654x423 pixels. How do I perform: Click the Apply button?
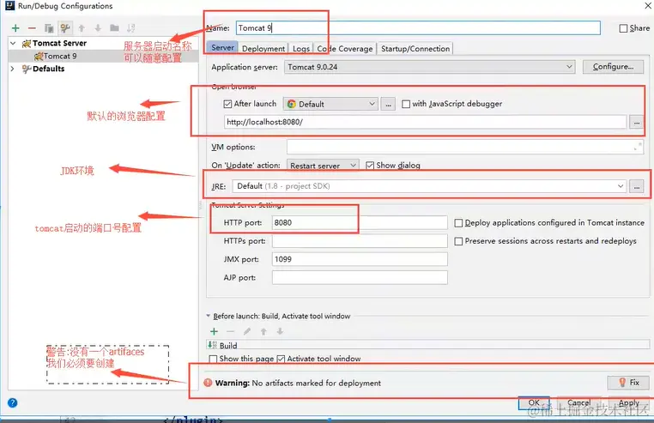coord(629,403)
